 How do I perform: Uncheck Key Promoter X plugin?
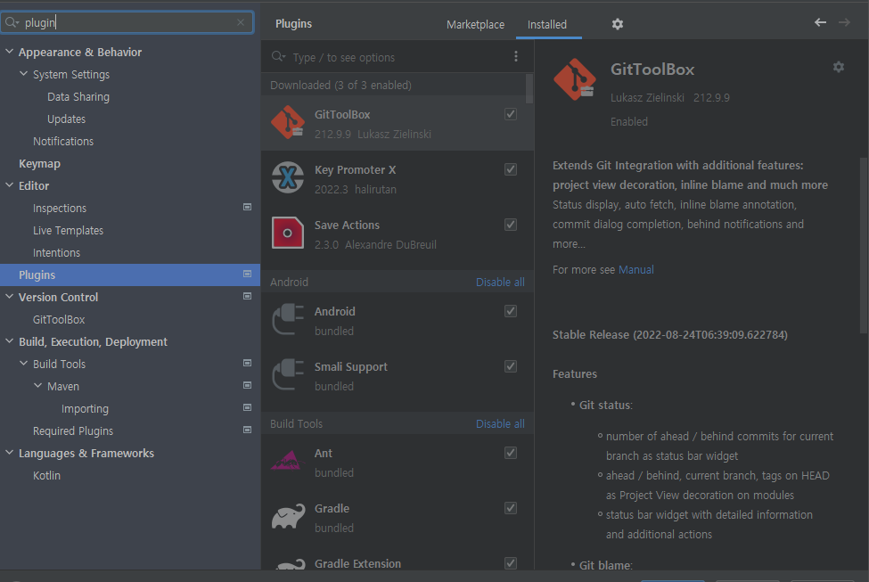[x=511, y=169]
